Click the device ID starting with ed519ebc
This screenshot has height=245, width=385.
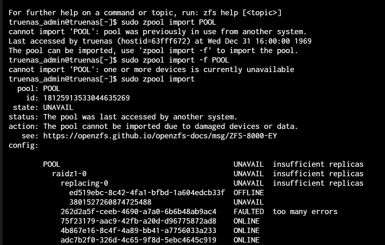pos(147,193)
